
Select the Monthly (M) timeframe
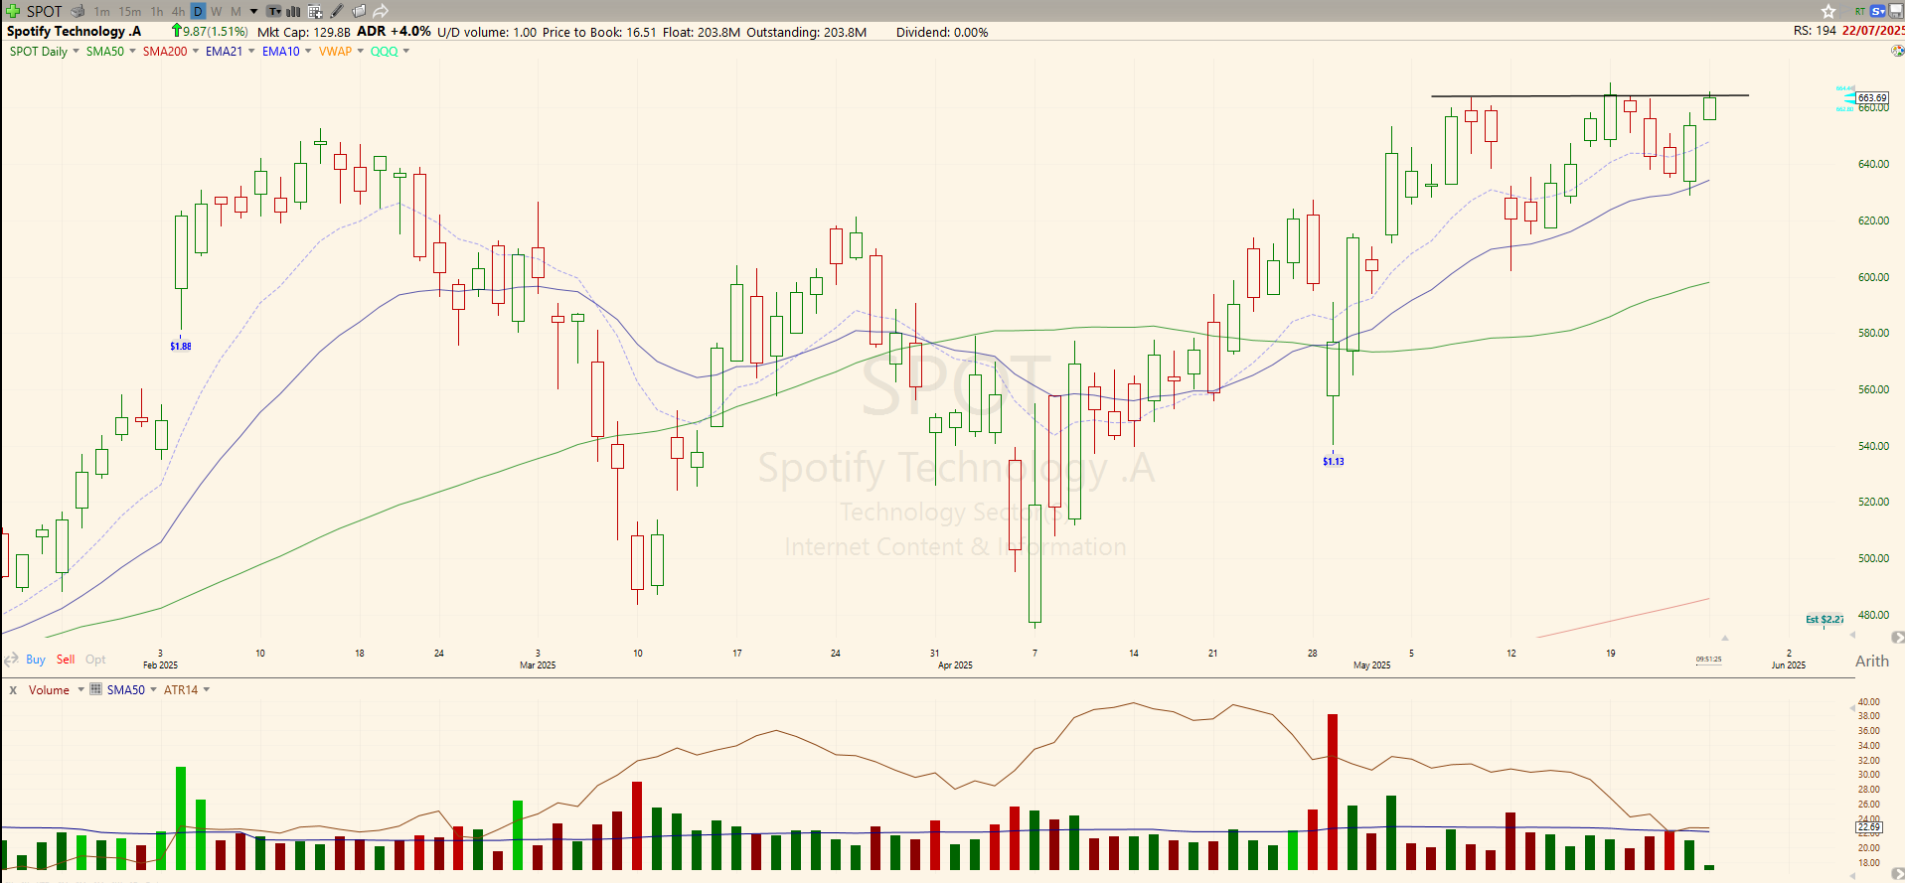pyautogui.click(x=236, y=12)
